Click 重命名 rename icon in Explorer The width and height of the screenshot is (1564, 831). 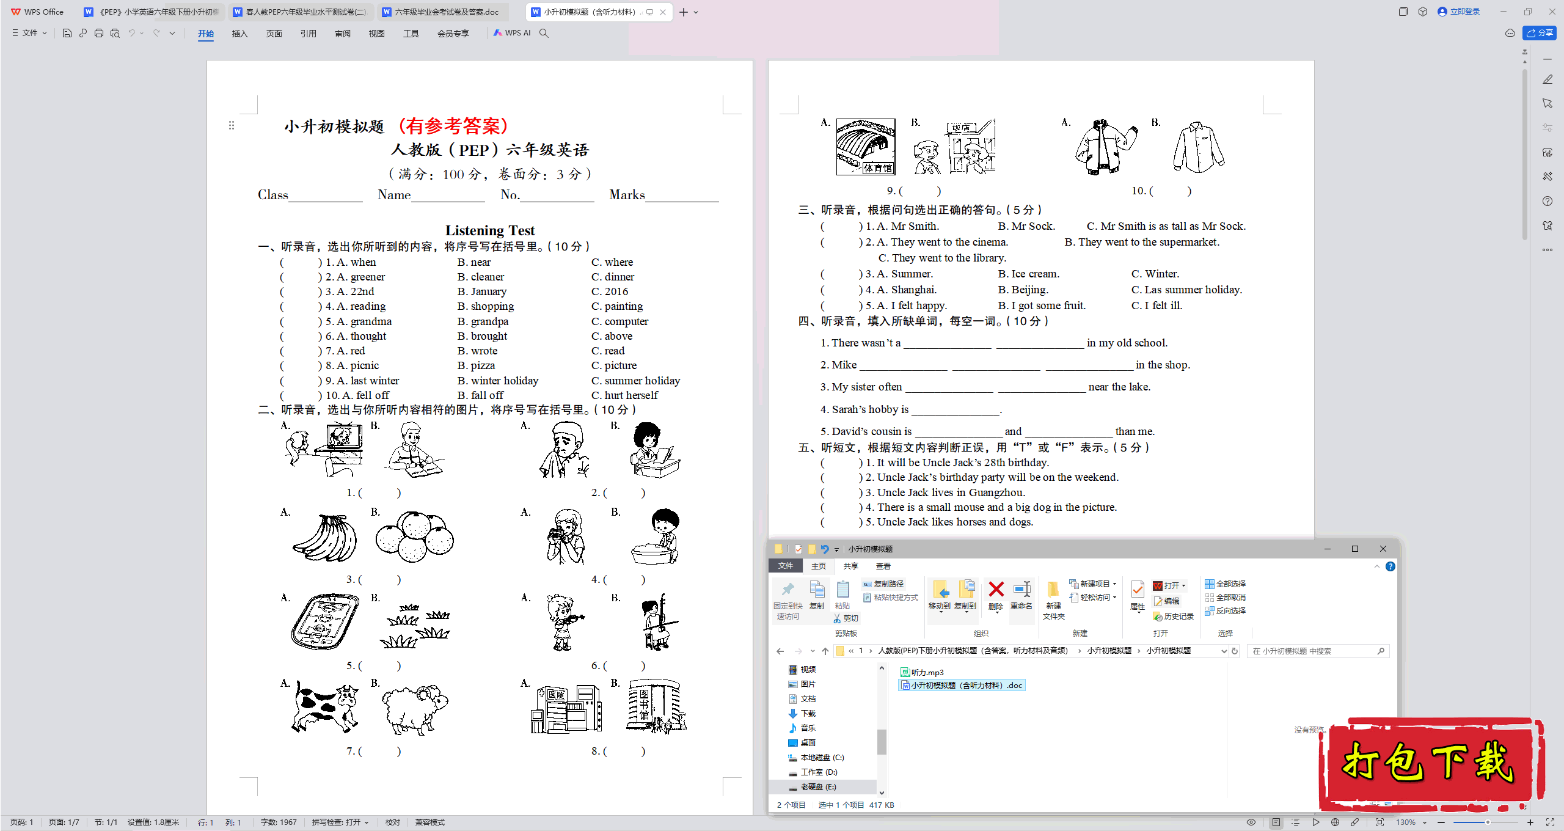[x=1021, y=596]
